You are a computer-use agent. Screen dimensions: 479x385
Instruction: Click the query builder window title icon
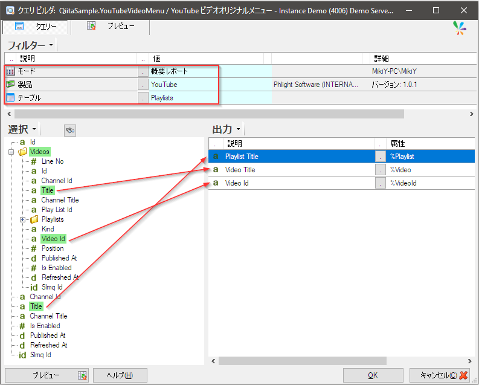[x=10, y=10]
